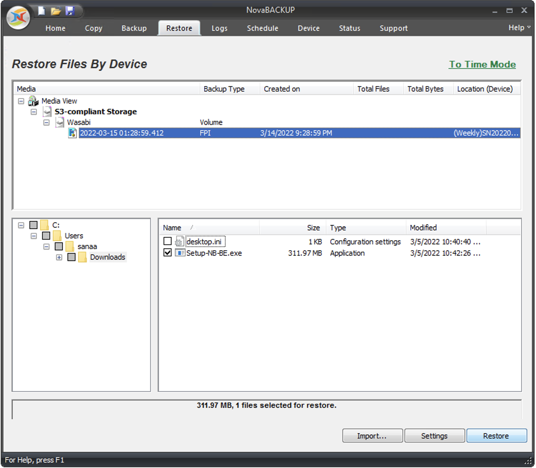Click the Users folder icon
This screenshot has width=536, height=468.
(57, 236)
